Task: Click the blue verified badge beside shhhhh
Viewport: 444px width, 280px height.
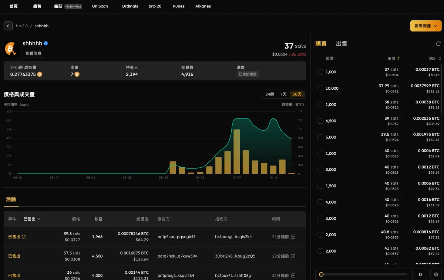Action: (46, 43)
